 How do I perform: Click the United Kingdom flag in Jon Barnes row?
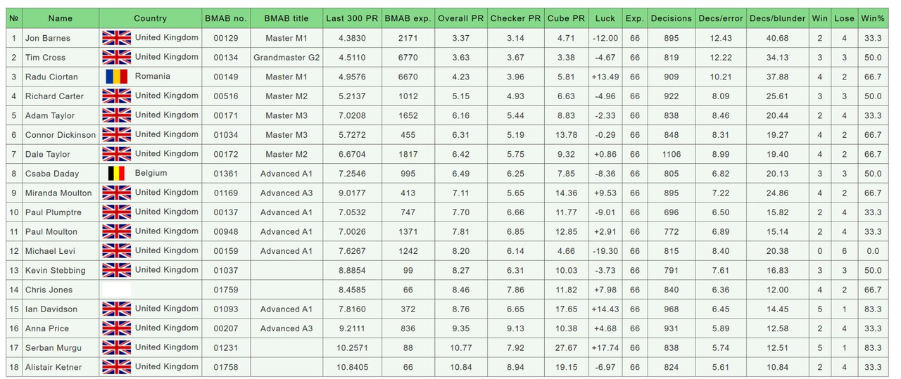(117, 38)
